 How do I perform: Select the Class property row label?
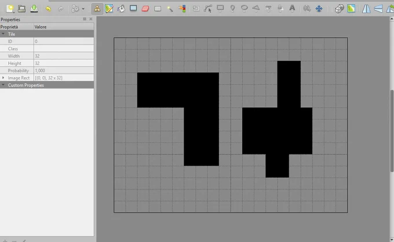pos(13,49)
